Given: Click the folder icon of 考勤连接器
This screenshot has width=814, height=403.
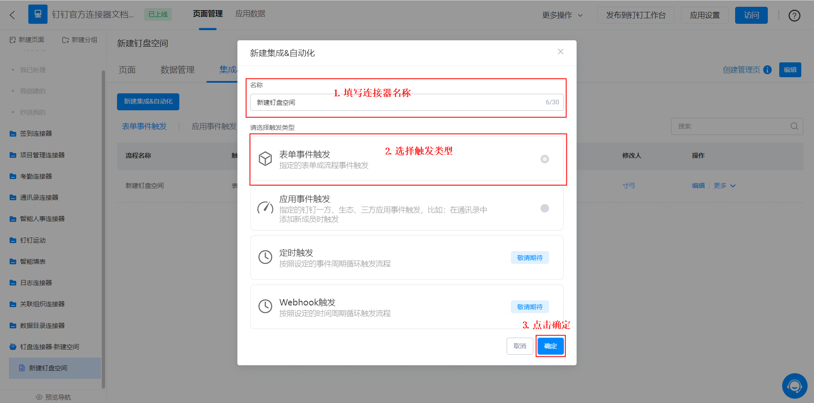Looking at the screenshot, I should [13, 176].
